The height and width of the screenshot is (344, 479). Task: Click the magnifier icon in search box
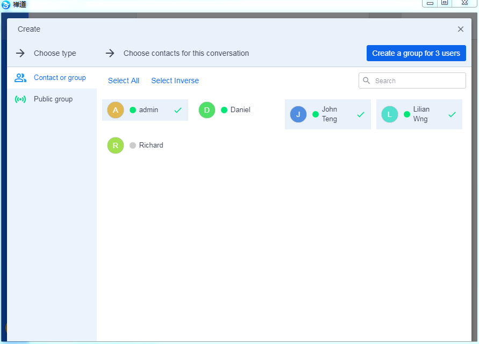tap(367, 80)
